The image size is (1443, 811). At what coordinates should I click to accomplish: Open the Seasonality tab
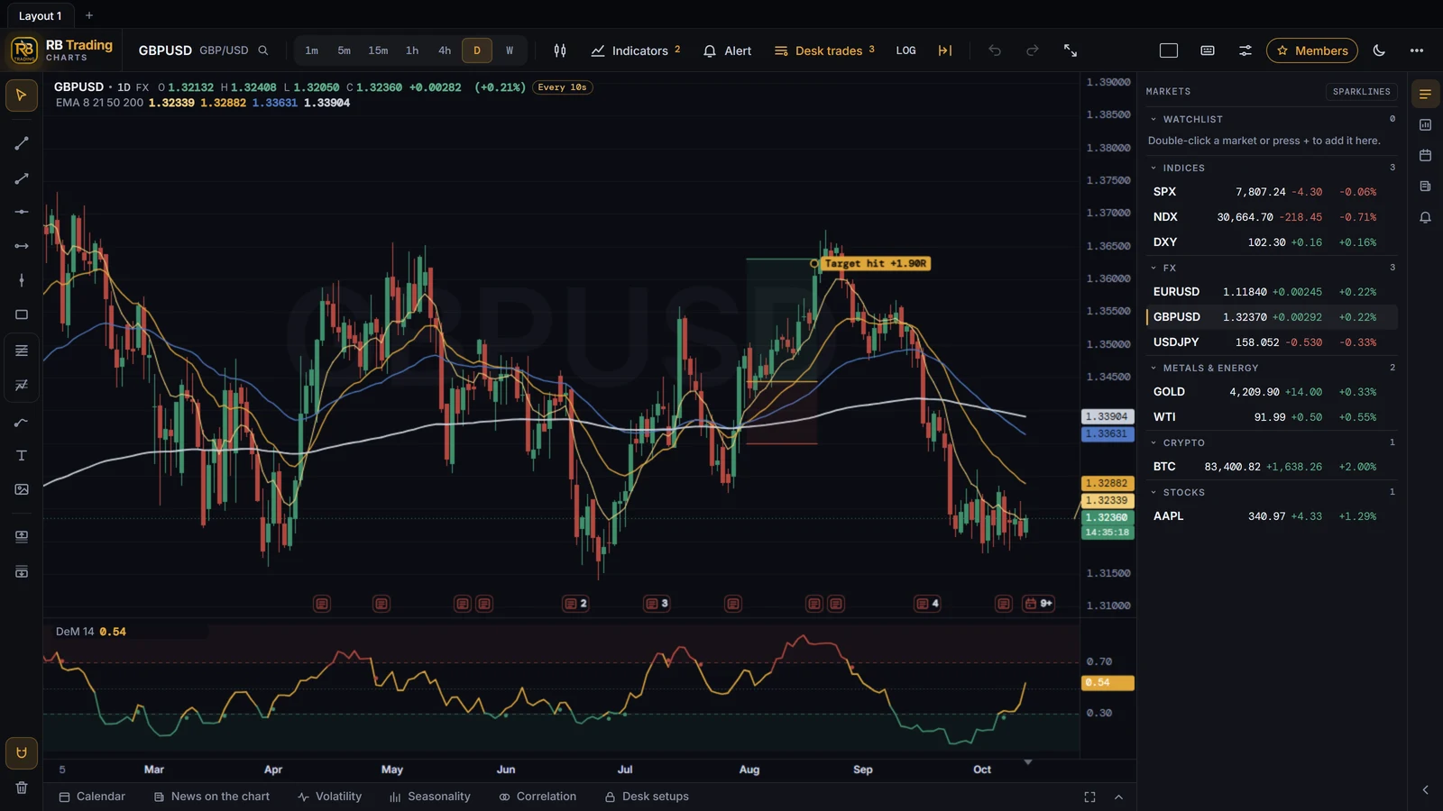430,797
